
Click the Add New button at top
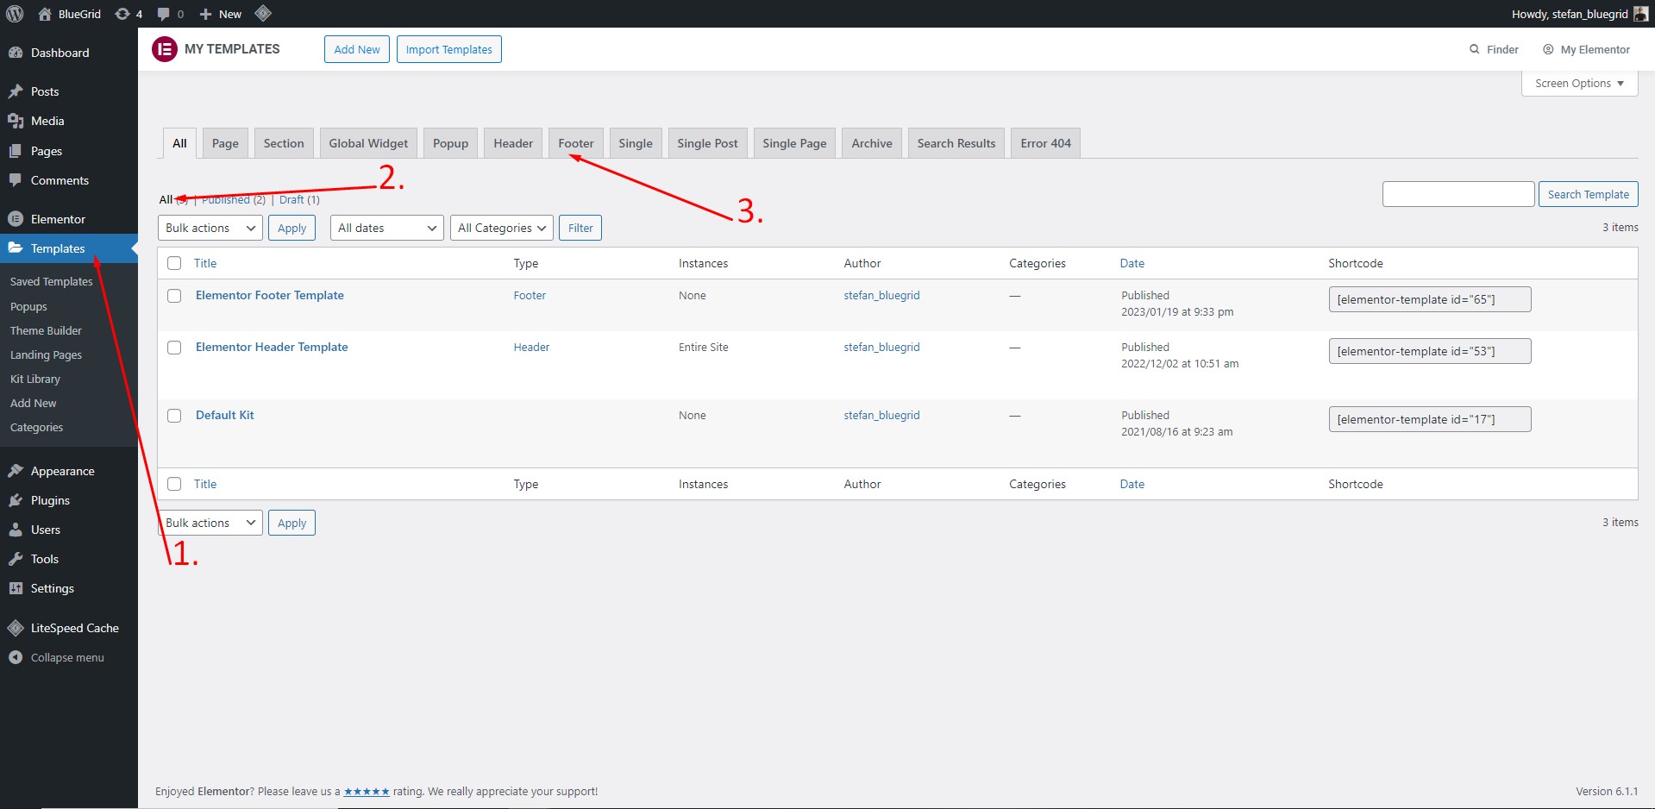tap(357, 49)
